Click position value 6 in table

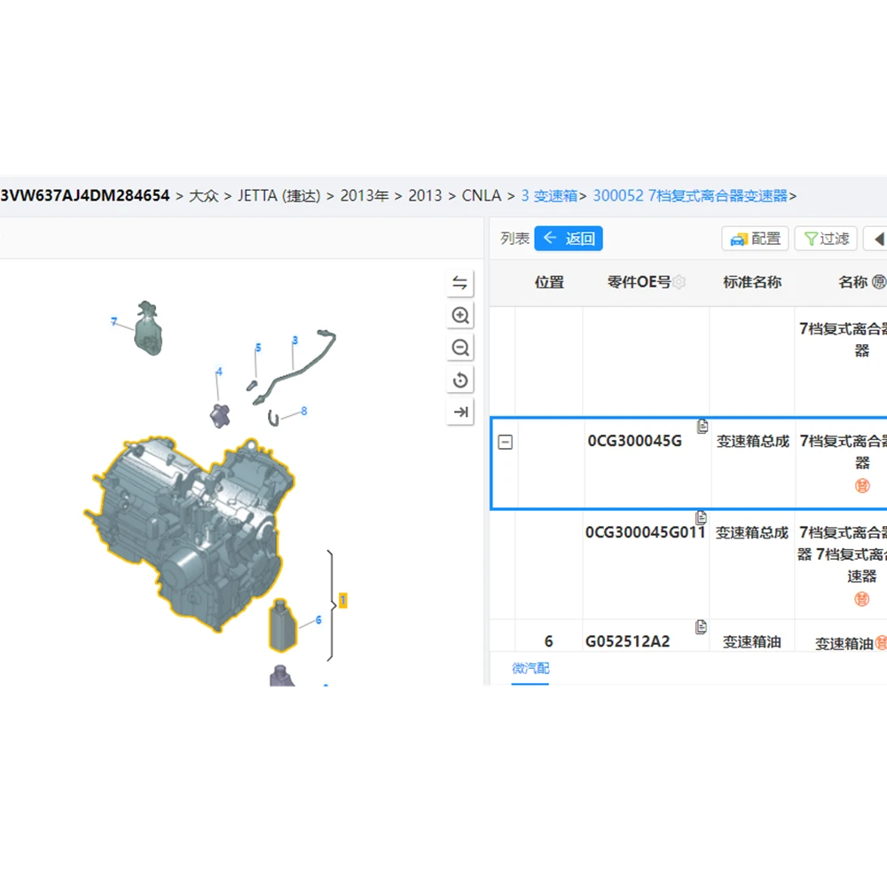click(x=548, y=641)
